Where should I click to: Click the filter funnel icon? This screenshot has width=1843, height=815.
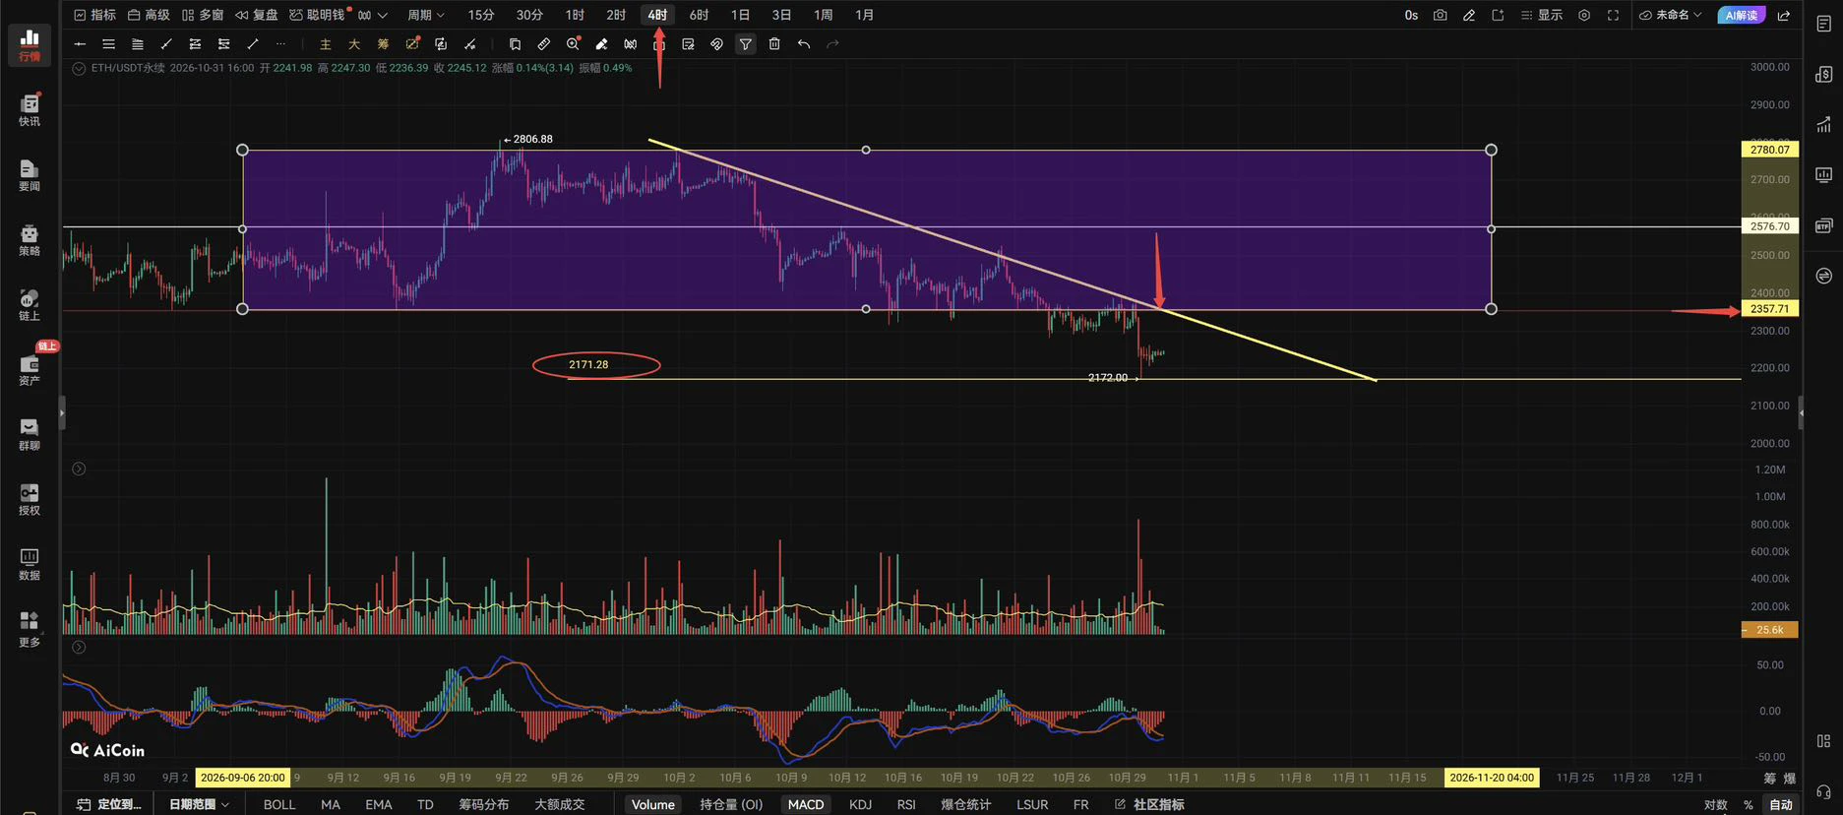746,43
